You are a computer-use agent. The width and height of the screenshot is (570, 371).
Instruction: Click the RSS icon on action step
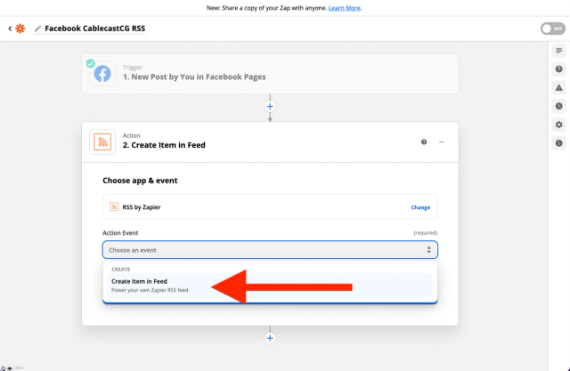(x=102, y=142)
